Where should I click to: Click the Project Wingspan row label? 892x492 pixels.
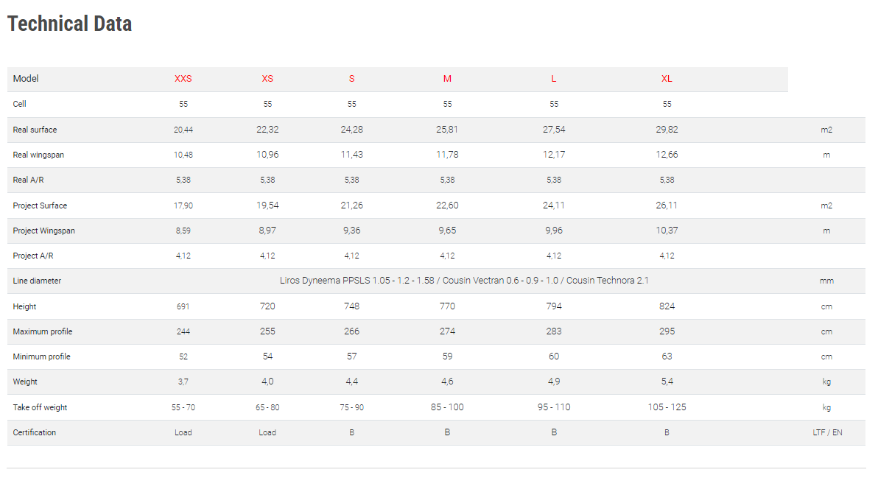pyautogui.click(x=44, y=231)
